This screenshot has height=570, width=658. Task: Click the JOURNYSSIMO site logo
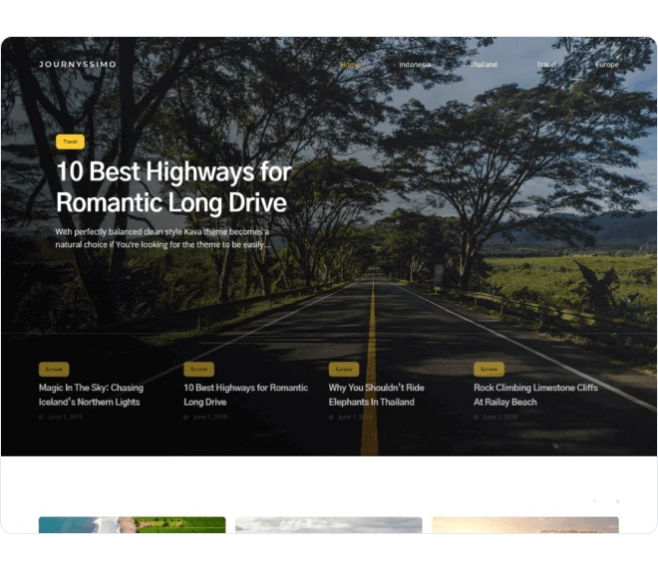pyautogui.click(x=78, y=64)
